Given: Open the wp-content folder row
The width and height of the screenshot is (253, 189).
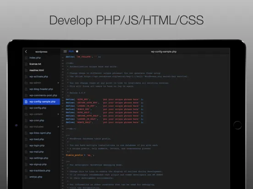Looking at the screenshot, I should pos(42,114).
